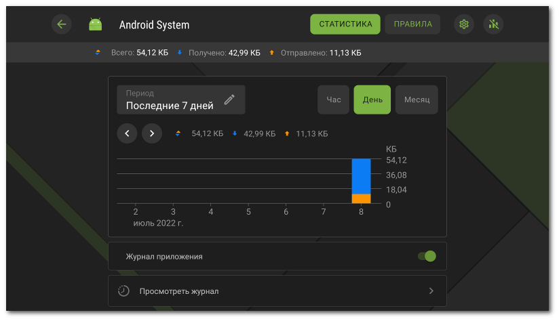Open the Просмотреть журнал row

277,291
